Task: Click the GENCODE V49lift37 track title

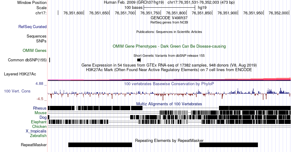Action: click(x=169, y=18)
